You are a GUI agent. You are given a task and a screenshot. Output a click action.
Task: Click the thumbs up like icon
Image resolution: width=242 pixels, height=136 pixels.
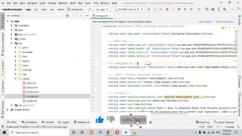click(x=99, y=120)
